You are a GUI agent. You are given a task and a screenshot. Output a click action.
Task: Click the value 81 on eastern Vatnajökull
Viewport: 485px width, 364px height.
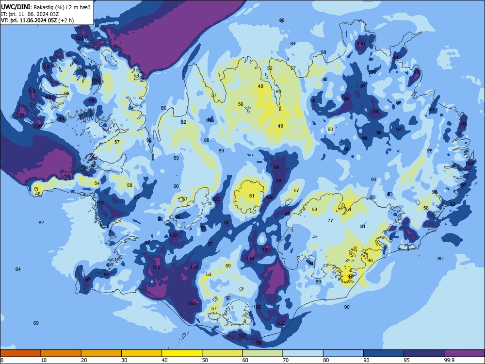363,227
